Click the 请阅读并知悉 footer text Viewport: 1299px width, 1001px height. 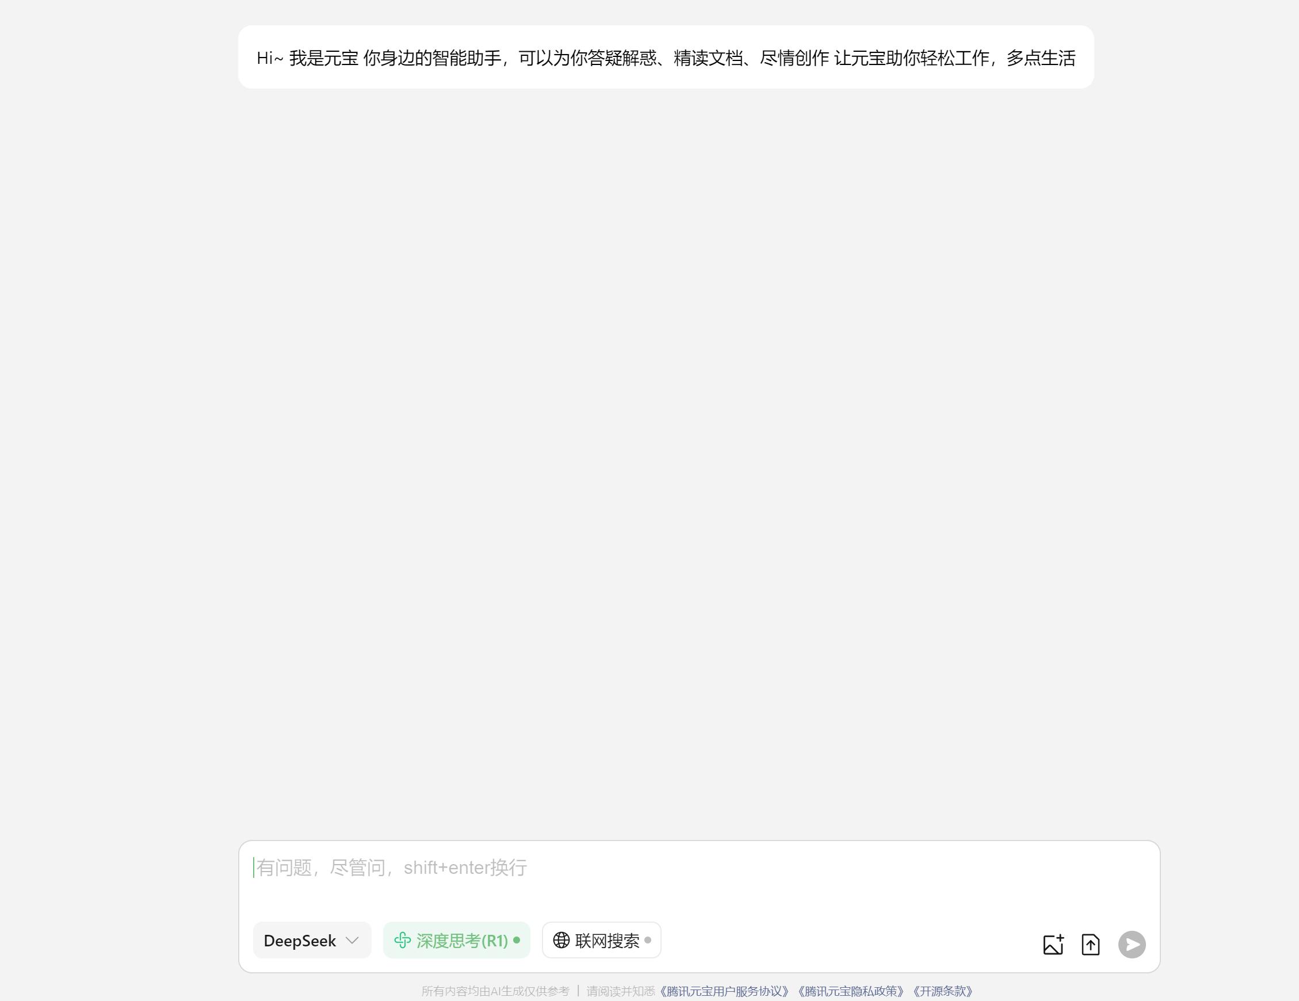pos(620,991)
